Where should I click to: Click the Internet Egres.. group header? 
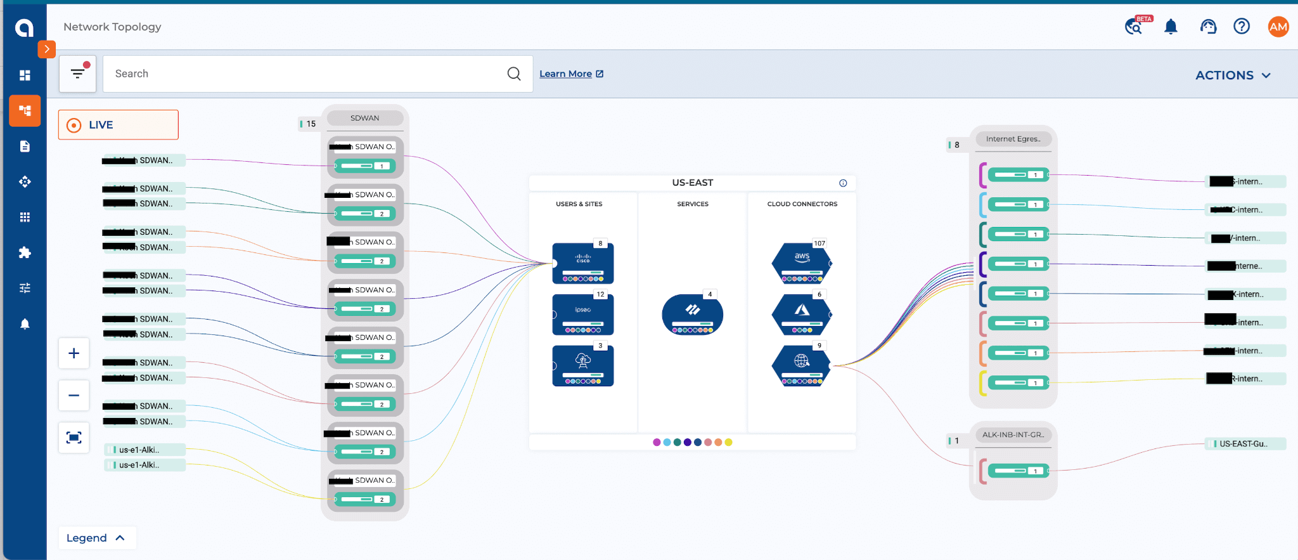[x=1013, y=139]
